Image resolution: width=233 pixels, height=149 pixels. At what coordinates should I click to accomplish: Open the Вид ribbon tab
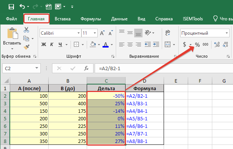141,19
